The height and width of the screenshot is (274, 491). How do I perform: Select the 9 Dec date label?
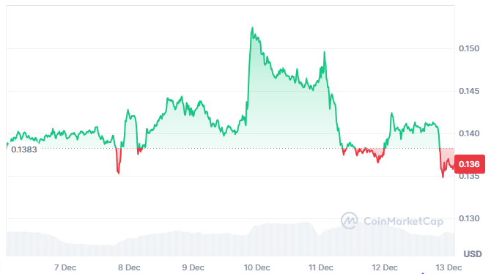[193, 267]
